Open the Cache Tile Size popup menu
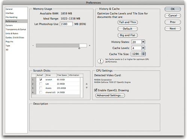This screenshot has height=140, width=187. pyautogui.click(x=138, y=54)
